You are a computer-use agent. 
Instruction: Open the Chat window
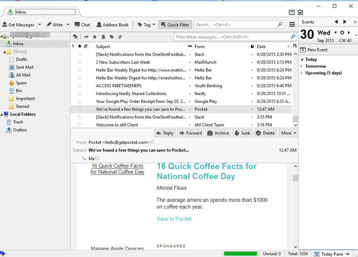point(82,25)
